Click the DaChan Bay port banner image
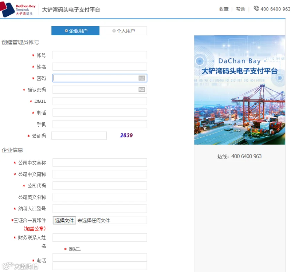Screen dimensions: 291x272 [x=240, y=90]
